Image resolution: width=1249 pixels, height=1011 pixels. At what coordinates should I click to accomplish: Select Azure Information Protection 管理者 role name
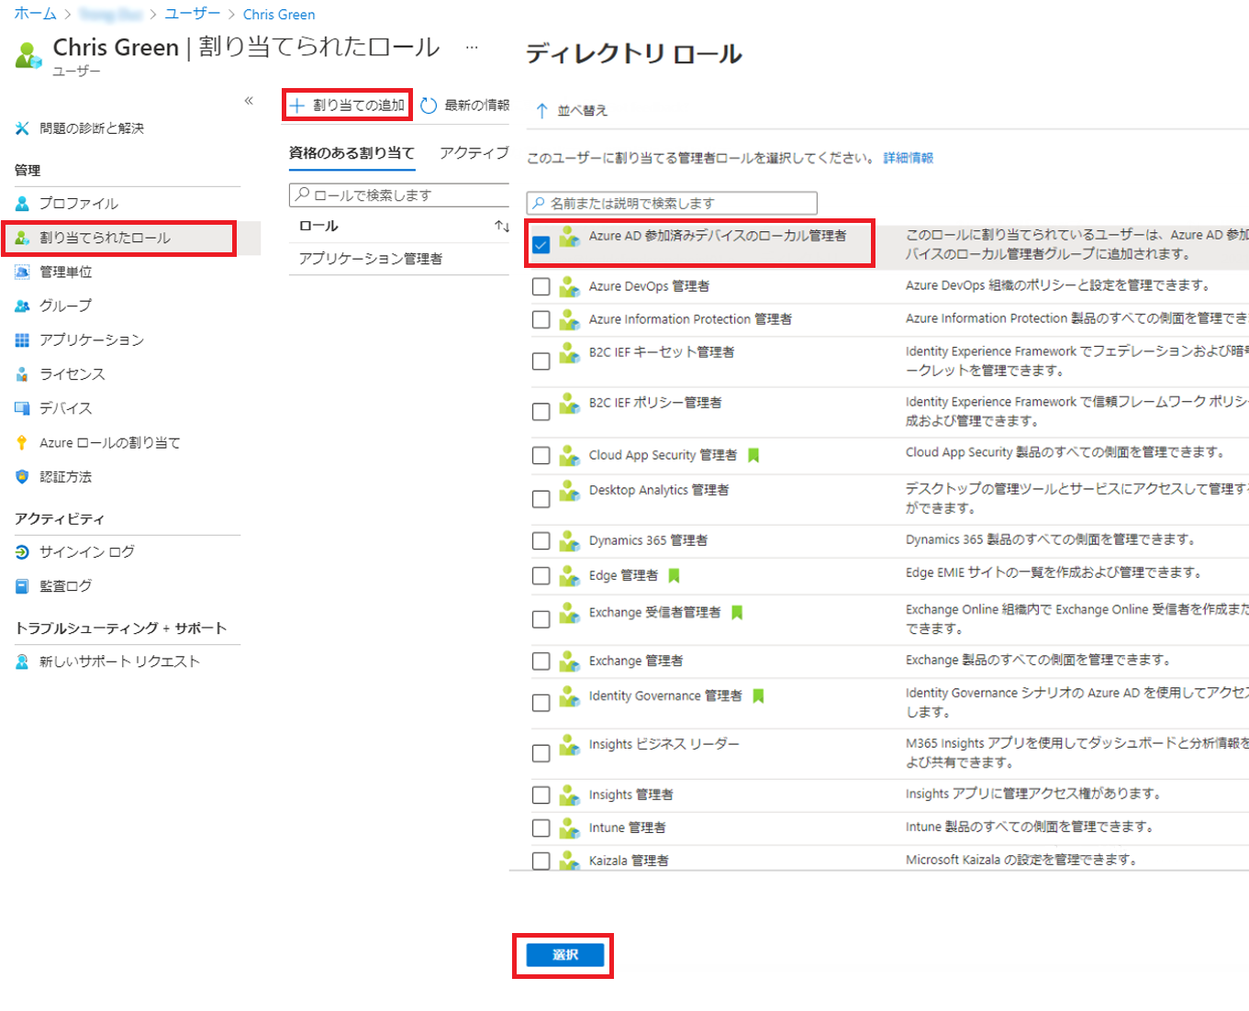[x=690, y=319]
